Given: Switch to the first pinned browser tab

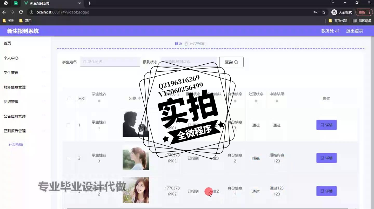Looking at the screenshot, I should pos(6,3).
